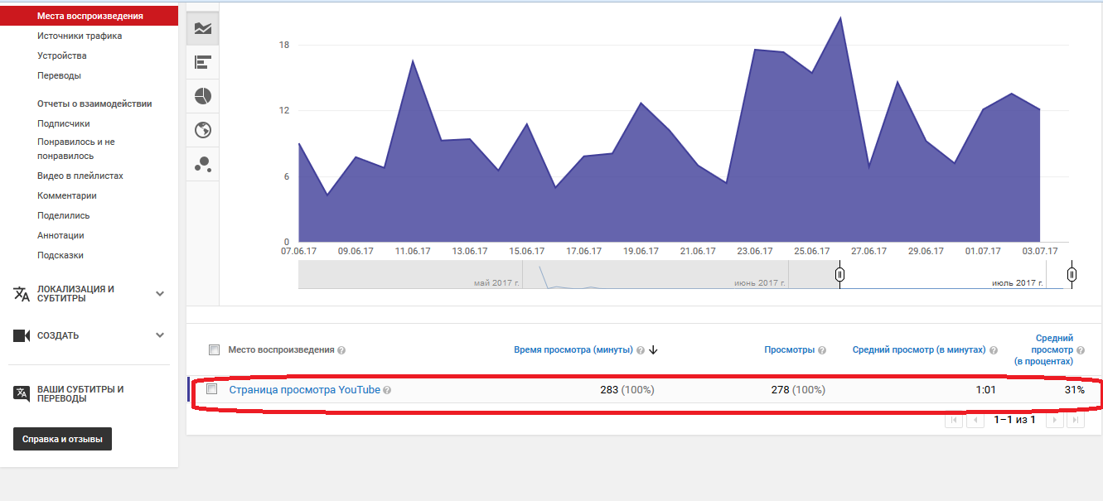This screenshot has height=501, width=1103.
Task: Click the 1:01 average view duration value
Action: click(986, 389)
